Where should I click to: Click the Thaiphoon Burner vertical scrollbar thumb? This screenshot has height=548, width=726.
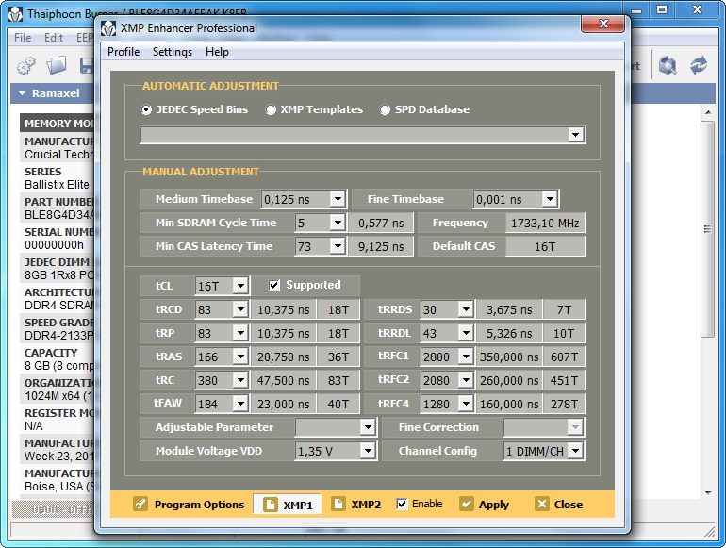point(707,229)
